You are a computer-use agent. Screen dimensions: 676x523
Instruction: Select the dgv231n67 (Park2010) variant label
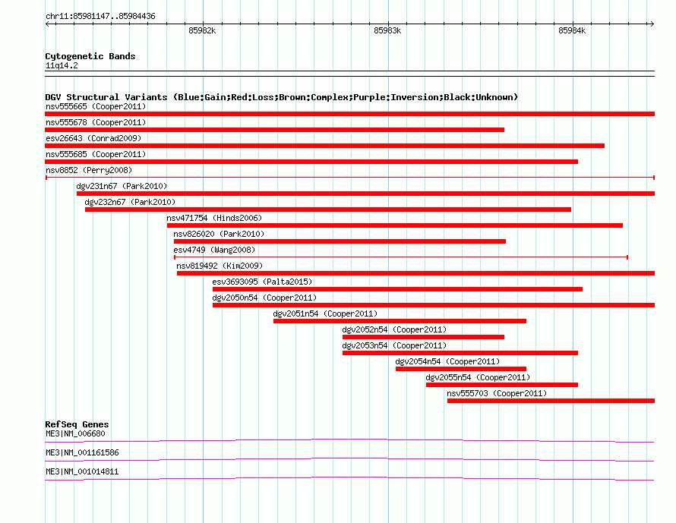coord(122,186)
